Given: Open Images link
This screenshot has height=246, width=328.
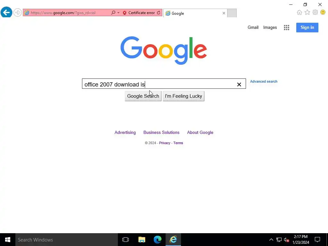Looking at the screenshot, I should (x=270, y=28).
